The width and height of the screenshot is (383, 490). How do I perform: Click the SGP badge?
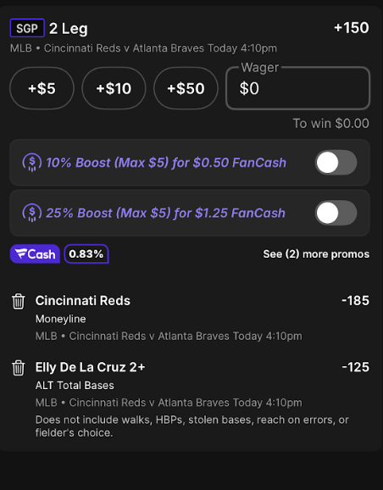[27, 28]
